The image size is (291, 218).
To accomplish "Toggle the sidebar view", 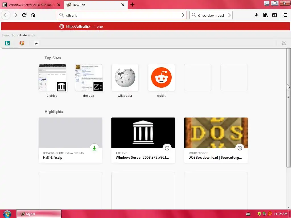I will 275,15.
